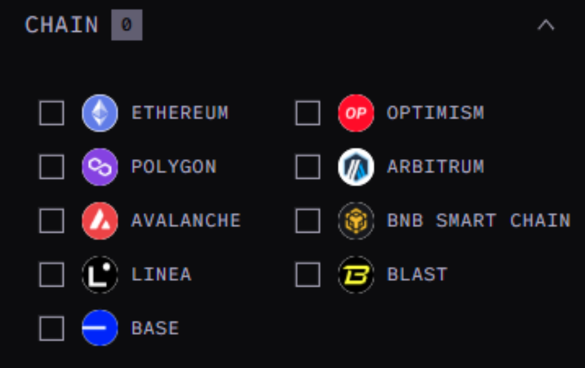Click the red Optimism OP icon
This screenshot has width=585, height=368.
coord(356,113)
